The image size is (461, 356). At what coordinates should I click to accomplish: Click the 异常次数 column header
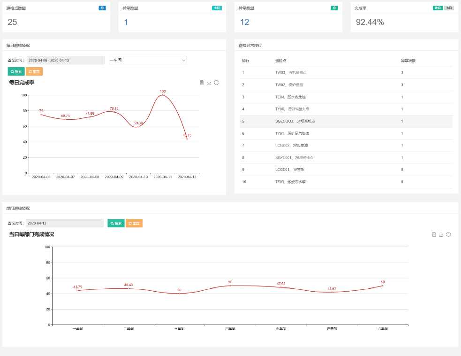tap(408, 61)
